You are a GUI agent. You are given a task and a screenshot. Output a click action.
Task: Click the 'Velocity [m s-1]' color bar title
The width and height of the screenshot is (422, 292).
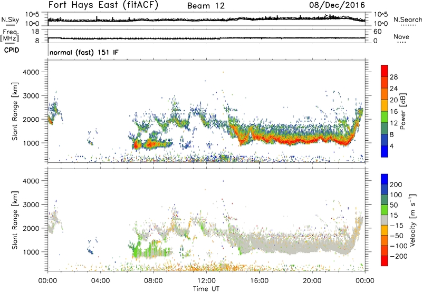pyautogui.click(x=413, y=220)
